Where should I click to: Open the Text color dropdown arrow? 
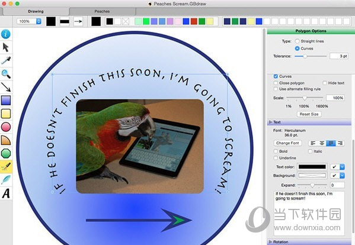pos(342,167)
